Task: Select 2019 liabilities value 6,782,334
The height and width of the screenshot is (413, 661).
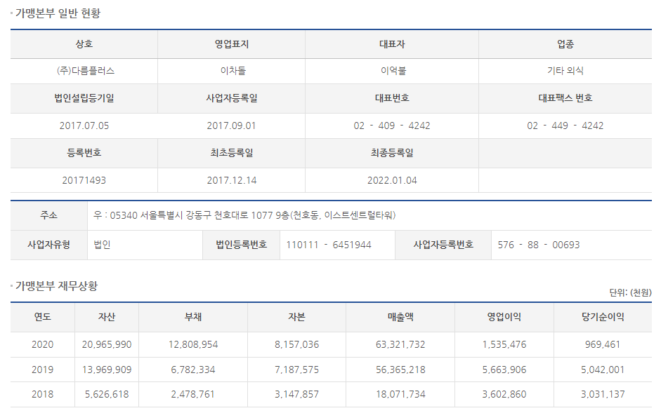Action: pyautogui.click(x=193, y=370)
